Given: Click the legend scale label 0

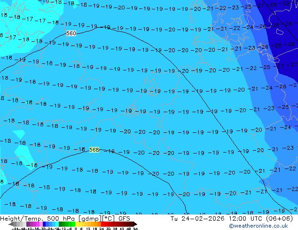Looking at the screenshot, I should [76, 229].
